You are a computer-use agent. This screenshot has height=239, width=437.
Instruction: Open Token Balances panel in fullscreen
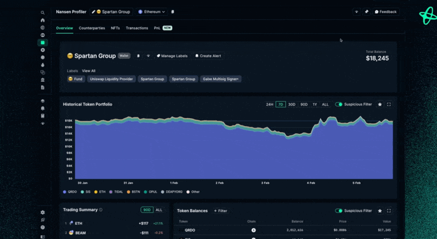click(x=389, y=211)
